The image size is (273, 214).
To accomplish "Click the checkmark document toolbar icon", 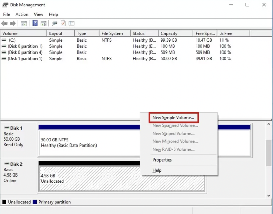I will (63, 24).
